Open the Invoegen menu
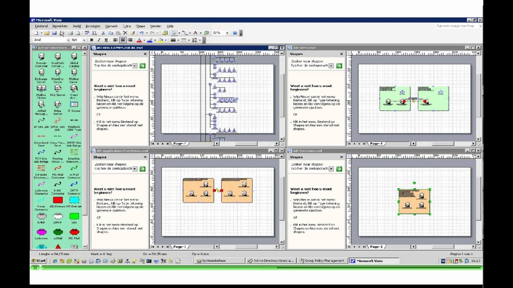Image resolution: width=513 pixels, height=288 pixels. coord(93,26)
